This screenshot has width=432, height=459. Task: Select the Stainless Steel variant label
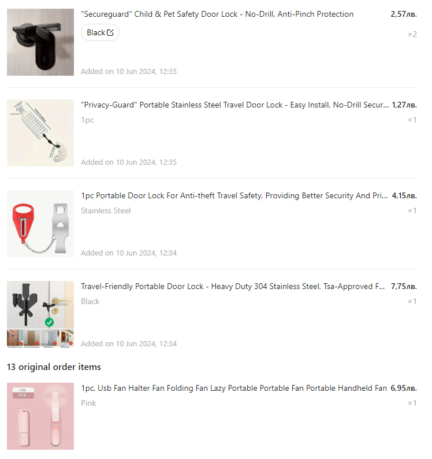click(x=106, y=211)
